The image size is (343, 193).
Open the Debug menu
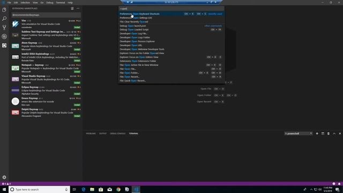(x=50, y=3)
